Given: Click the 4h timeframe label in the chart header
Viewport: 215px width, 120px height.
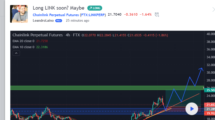Looking at the screenshot, I should [x=68, y=35].
